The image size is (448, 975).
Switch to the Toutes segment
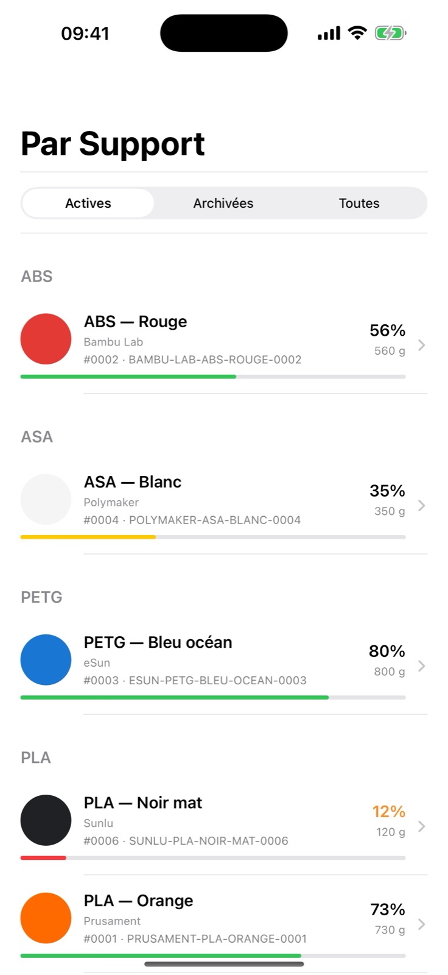coord(359,203)
